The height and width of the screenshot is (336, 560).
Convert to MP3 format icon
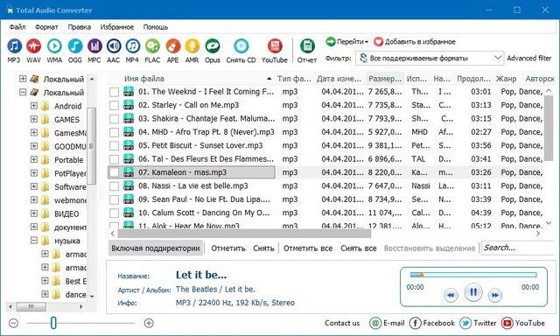14,46
